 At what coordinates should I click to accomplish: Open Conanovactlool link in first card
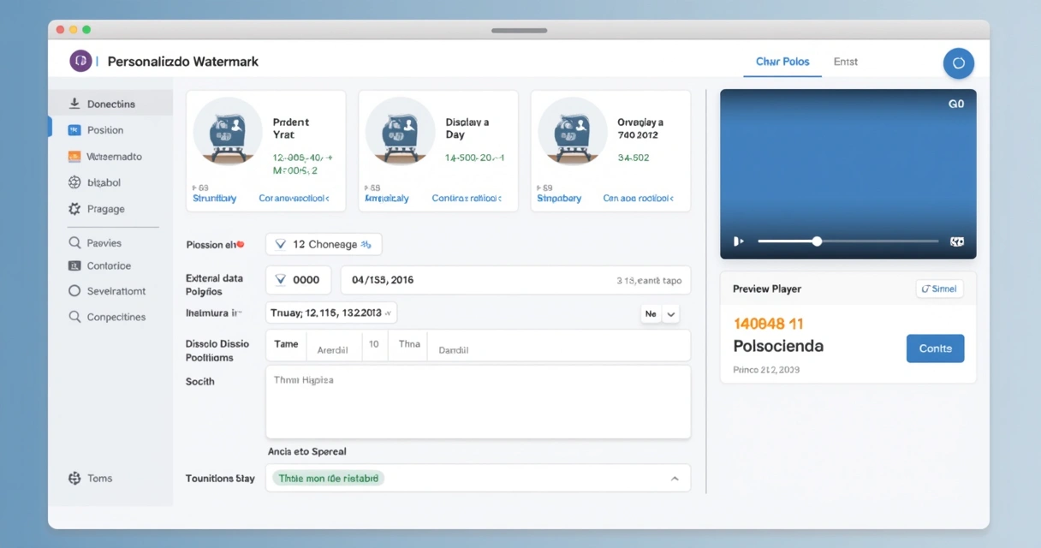tap(294, 198)
